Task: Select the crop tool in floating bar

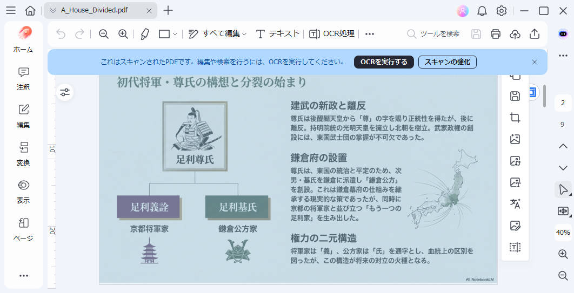Action: pyautogui.click(x=515, y=118)
